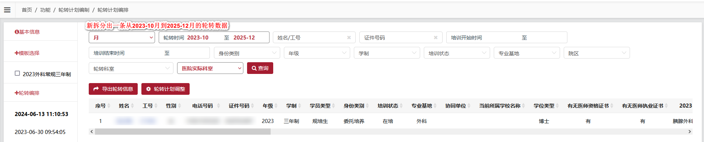The width and height of the screenshot is (704, 142).
Task: Expand the 学制 filter dropdown
Action: pos(387,53)
